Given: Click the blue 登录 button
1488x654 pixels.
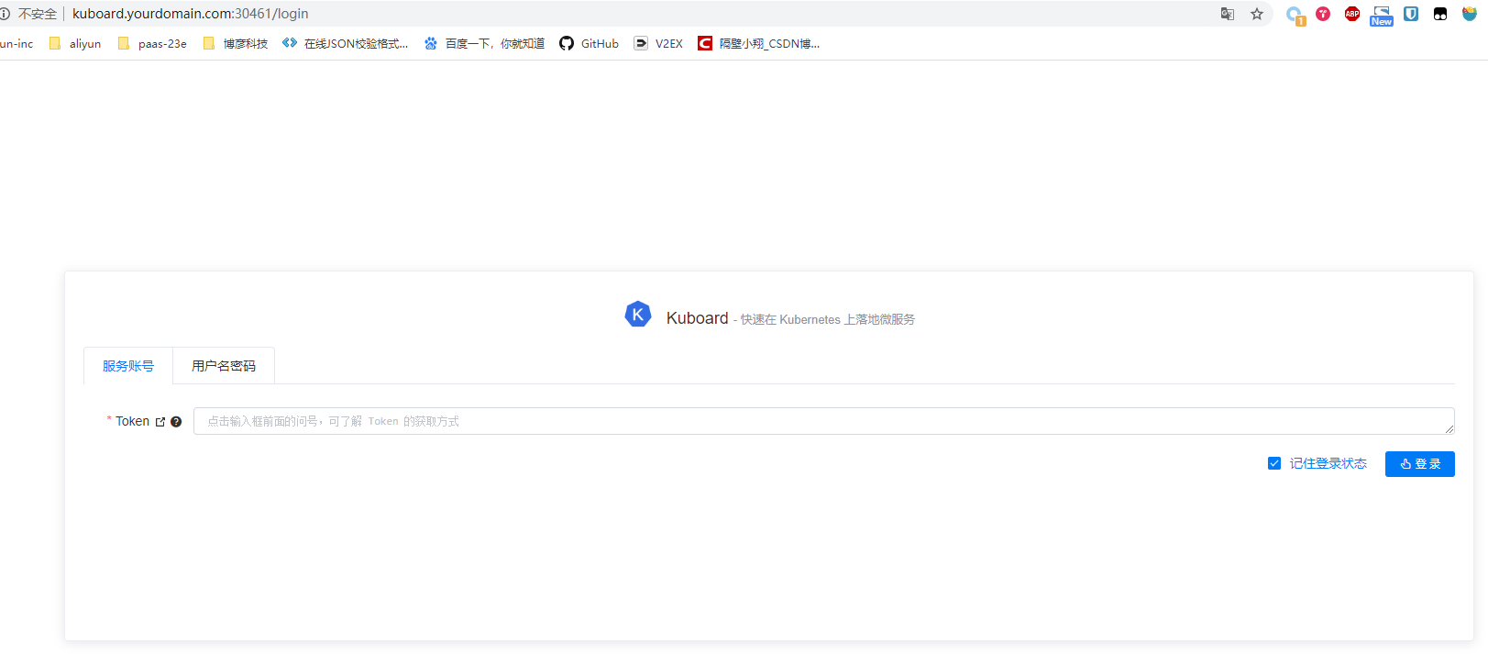Looking at the screenshot, I should coord(1419,464).
